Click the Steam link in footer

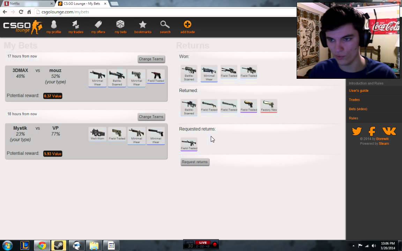pyautogui.click(x=384, y=143)
